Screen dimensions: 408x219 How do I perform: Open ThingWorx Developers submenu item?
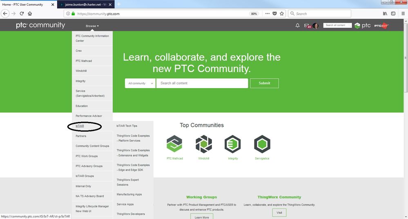(133, 214)
